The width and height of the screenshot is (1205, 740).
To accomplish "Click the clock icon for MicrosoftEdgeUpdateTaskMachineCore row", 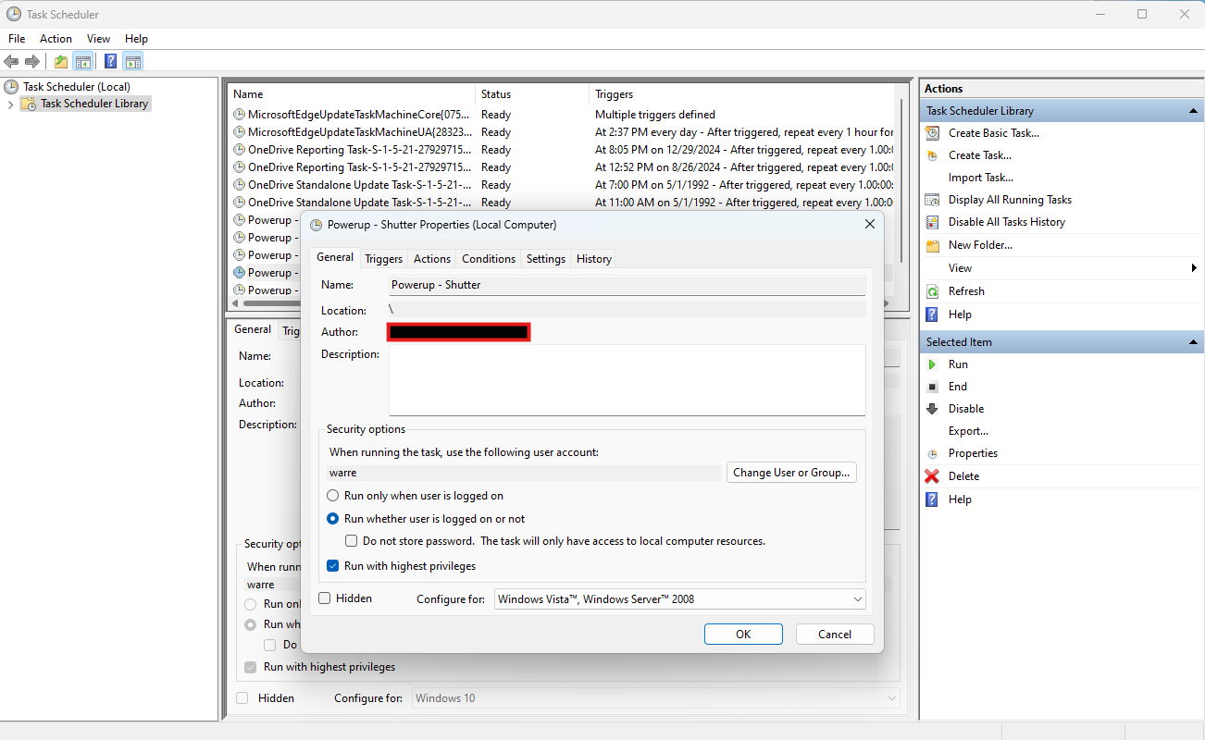I will point(239,115).
